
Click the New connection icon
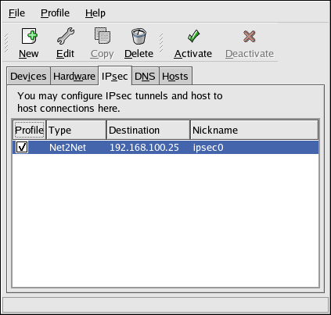click(x=29, y=36)
